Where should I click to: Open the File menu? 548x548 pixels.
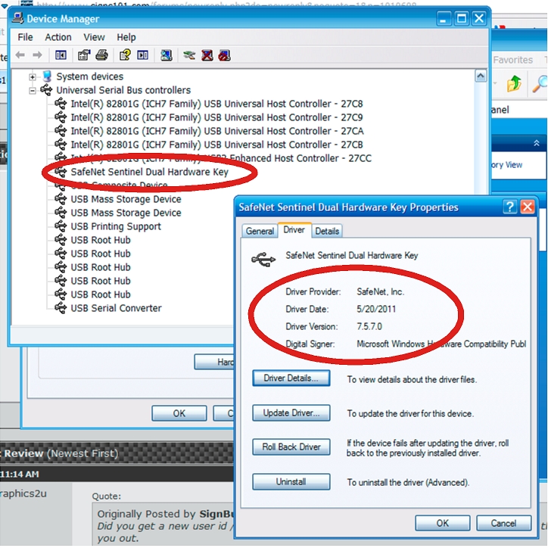(25, 37)
